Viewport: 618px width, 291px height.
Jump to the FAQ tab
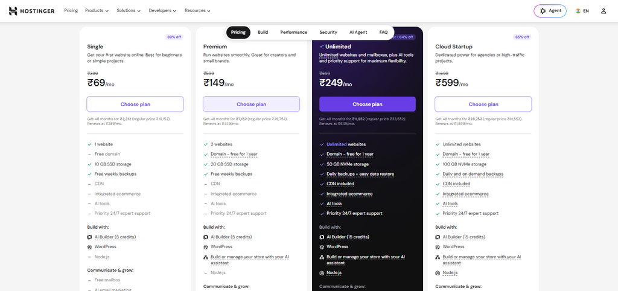click(x=383, y=33)
